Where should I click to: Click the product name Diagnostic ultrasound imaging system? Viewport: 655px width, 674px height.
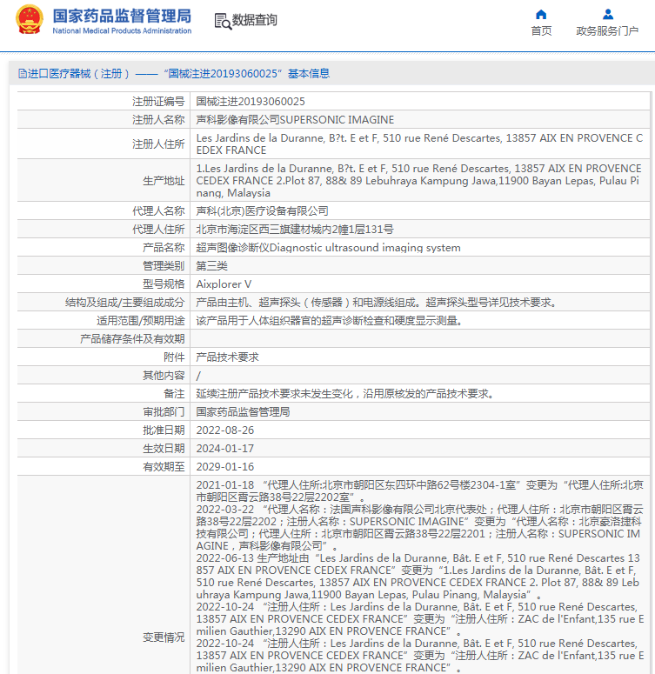pos(328,247)
